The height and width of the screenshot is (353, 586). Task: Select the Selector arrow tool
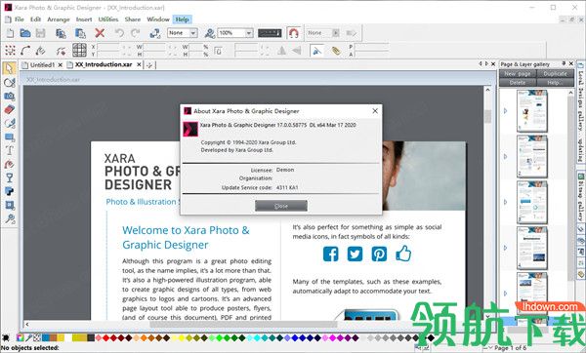coord(9,68)
